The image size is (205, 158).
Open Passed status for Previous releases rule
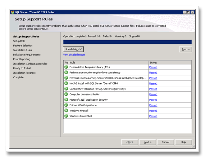[153, 78]
